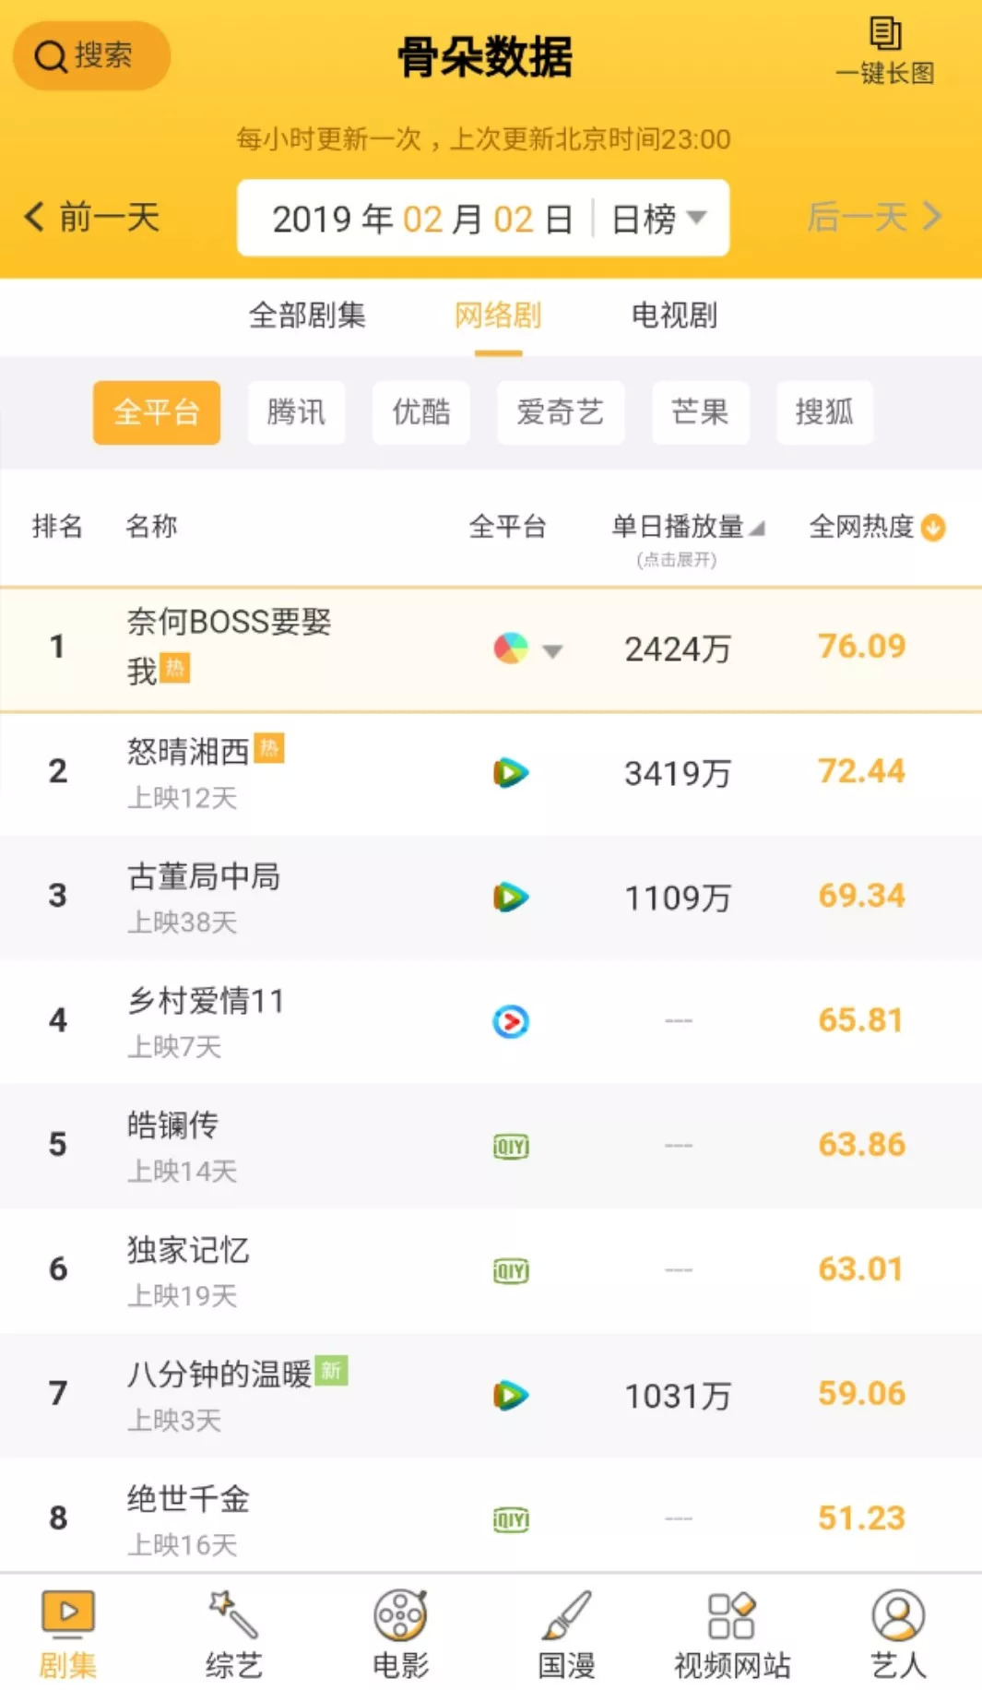Expand the 单日播放量 column header
Image resolution: width=982 pixels, height=1690 pixels.
(x=687, y=528)
